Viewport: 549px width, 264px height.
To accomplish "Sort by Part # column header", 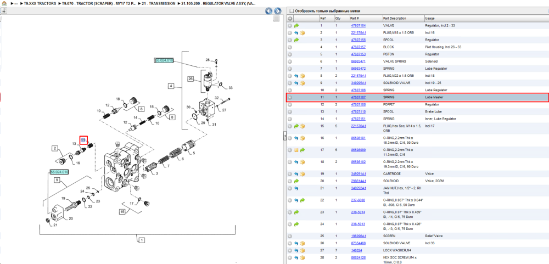I will click(354, 19).
